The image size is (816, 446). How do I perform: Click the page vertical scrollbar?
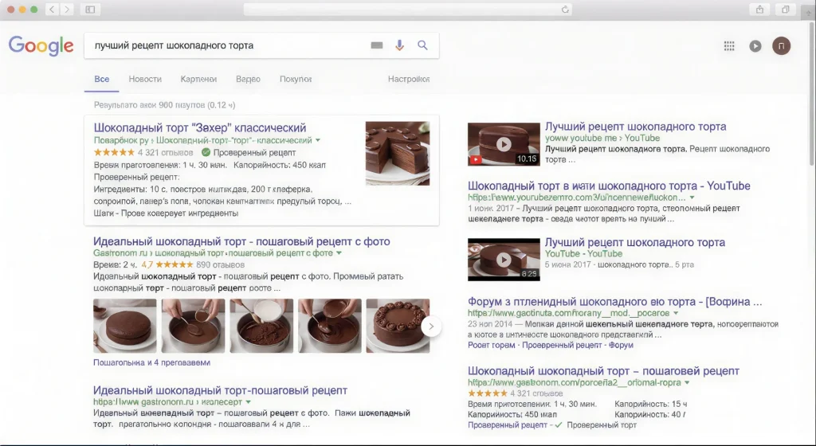point(811,93)
